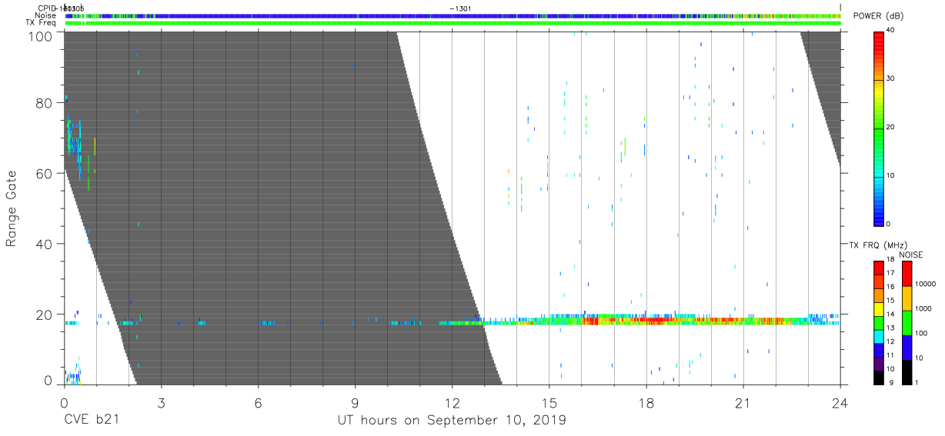Click the 'NOISE' legend title
This screenshot has width=945, height=436.
pyautogui.click(x=910, y=255)
